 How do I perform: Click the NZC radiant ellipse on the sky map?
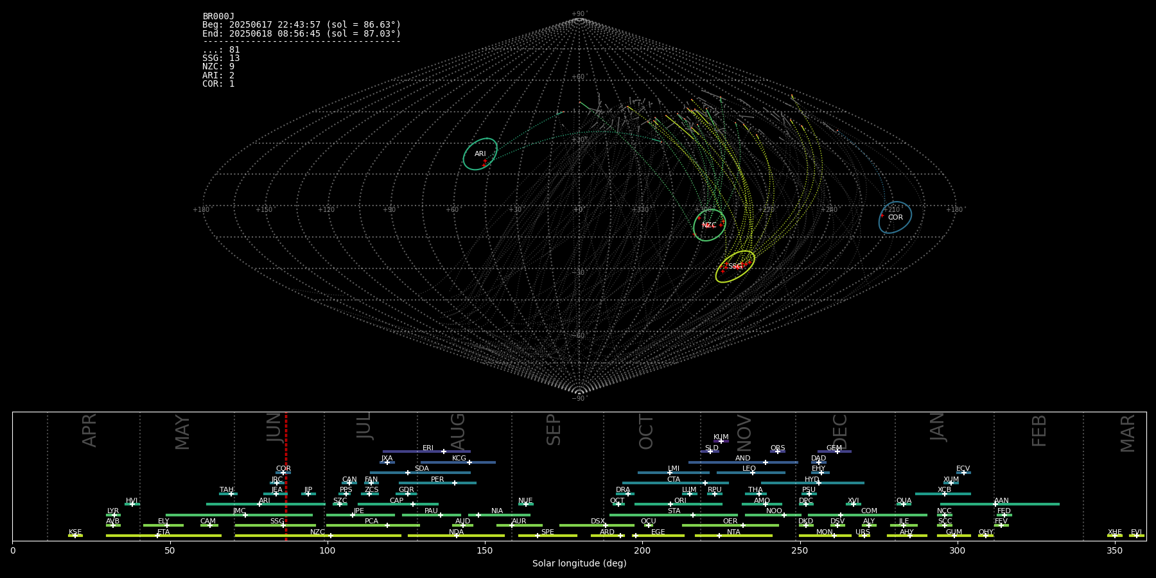pos(710,225)
